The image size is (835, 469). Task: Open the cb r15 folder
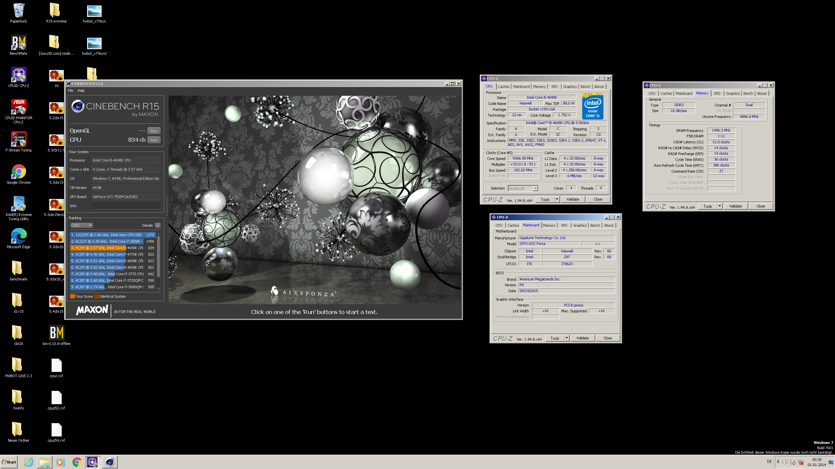19,303
